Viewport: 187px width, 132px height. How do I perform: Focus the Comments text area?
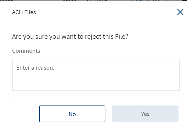pos(96,75)
